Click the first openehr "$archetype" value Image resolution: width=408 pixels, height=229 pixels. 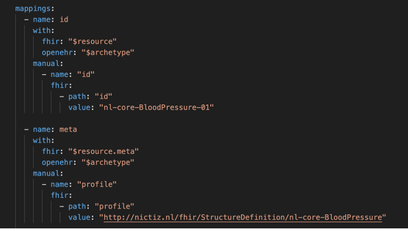point(108,52)
